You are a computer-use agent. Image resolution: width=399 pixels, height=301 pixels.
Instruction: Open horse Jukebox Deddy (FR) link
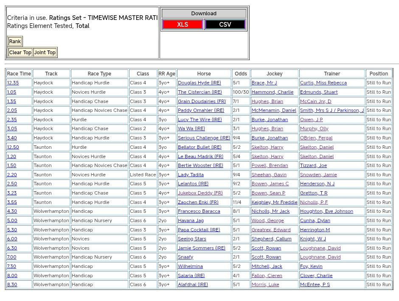click(x=200, y=193)
